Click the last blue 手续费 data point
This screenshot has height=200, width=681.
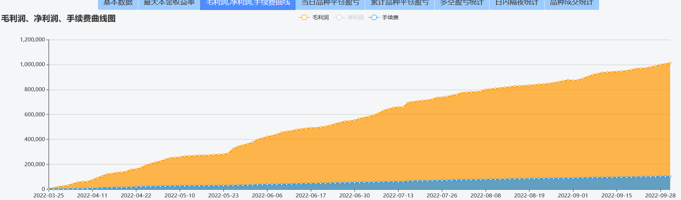670,176
